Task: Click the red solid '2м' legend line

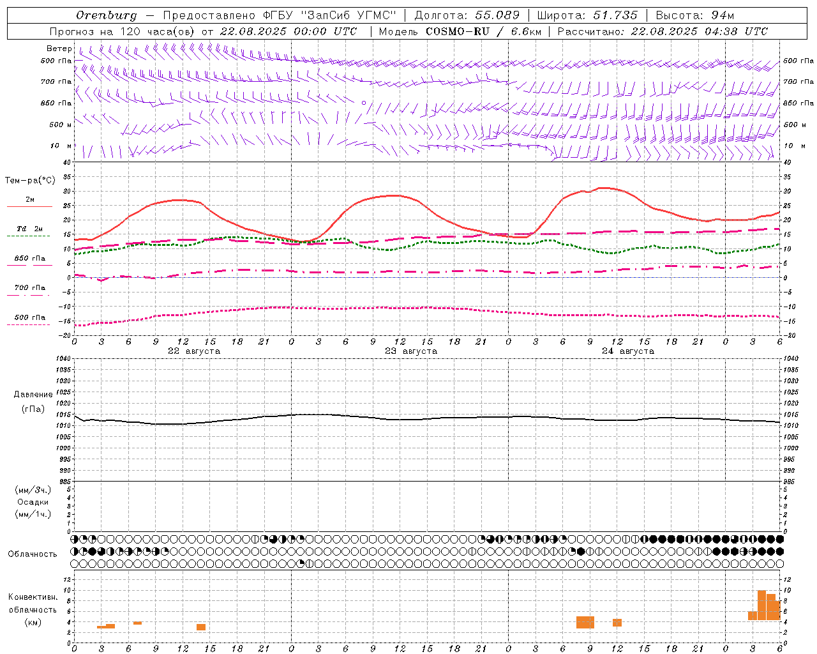Action: pyautogui.click(x=29, y=207)
